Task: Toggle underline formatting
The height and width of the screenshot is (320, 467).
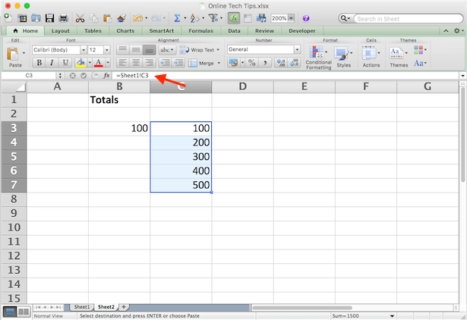Action: click(x=65, y=63)
